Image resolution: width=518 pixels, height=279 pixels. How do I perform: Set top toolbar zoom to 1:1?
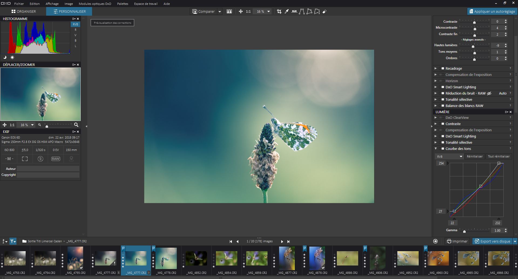tap(248, 11)
